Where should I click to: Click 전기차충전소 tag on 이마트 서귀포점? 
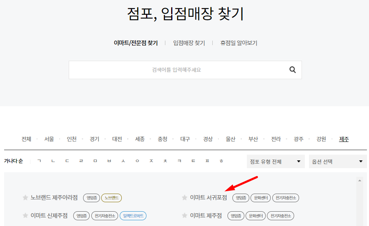[x=285, y=198]
